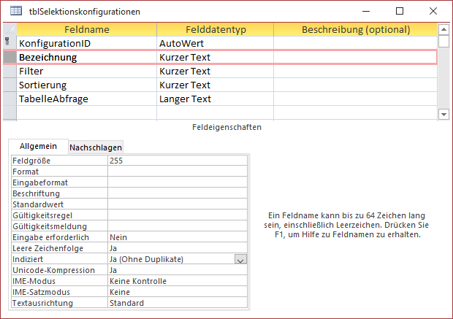Select the KonfigurationID field name cell

87,43
